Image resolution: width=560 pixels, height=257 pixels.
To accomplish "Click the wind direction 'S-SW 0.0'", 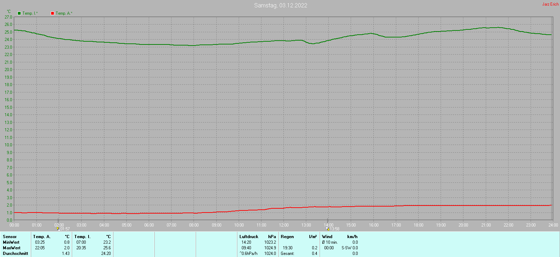I will [x=350, y=248].
